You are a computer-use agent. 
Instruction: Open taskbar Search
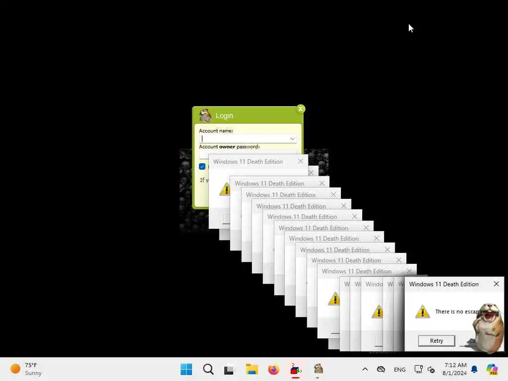tap(208, 369)
